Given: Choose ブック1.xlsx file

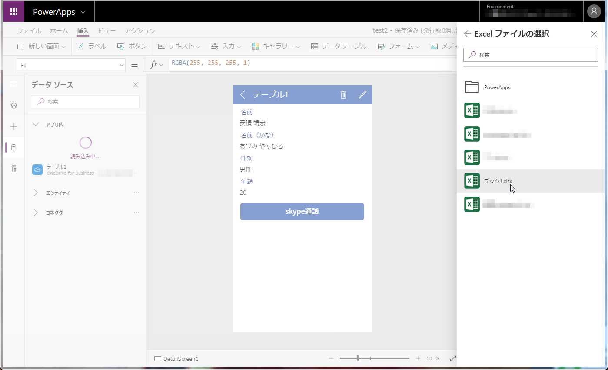Looking at the screenshot, I should pos(531,181).
